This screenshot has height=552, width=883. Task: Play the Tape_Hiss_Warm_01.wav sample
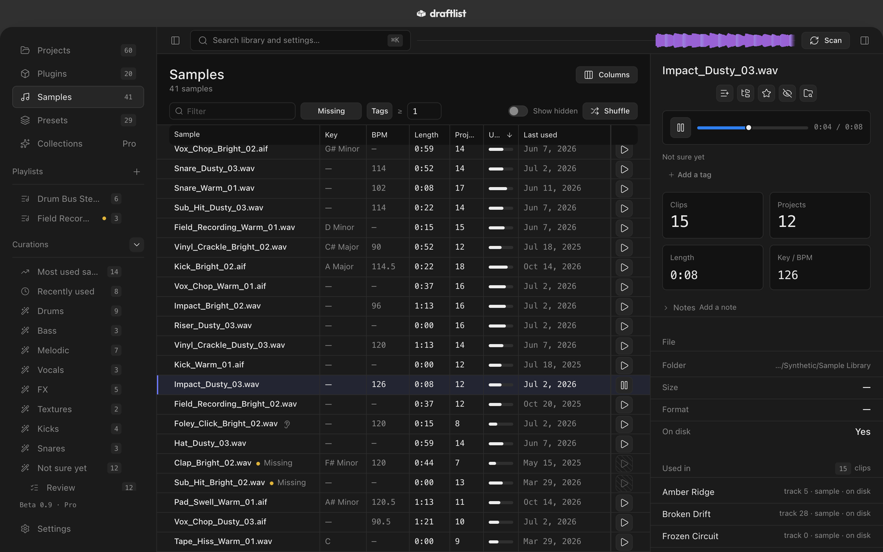(624, 542)
